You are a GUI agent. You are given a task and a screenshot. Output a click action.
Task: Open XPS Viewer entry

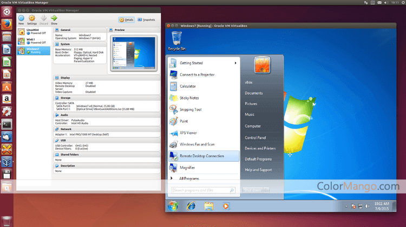(204, 133)
